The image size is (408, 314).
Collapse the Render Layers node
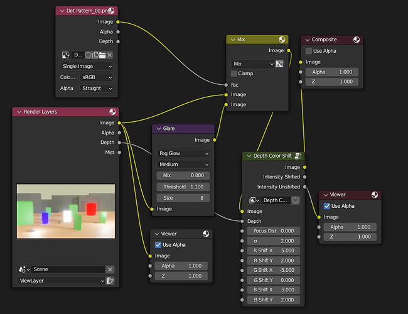(19, 112)
